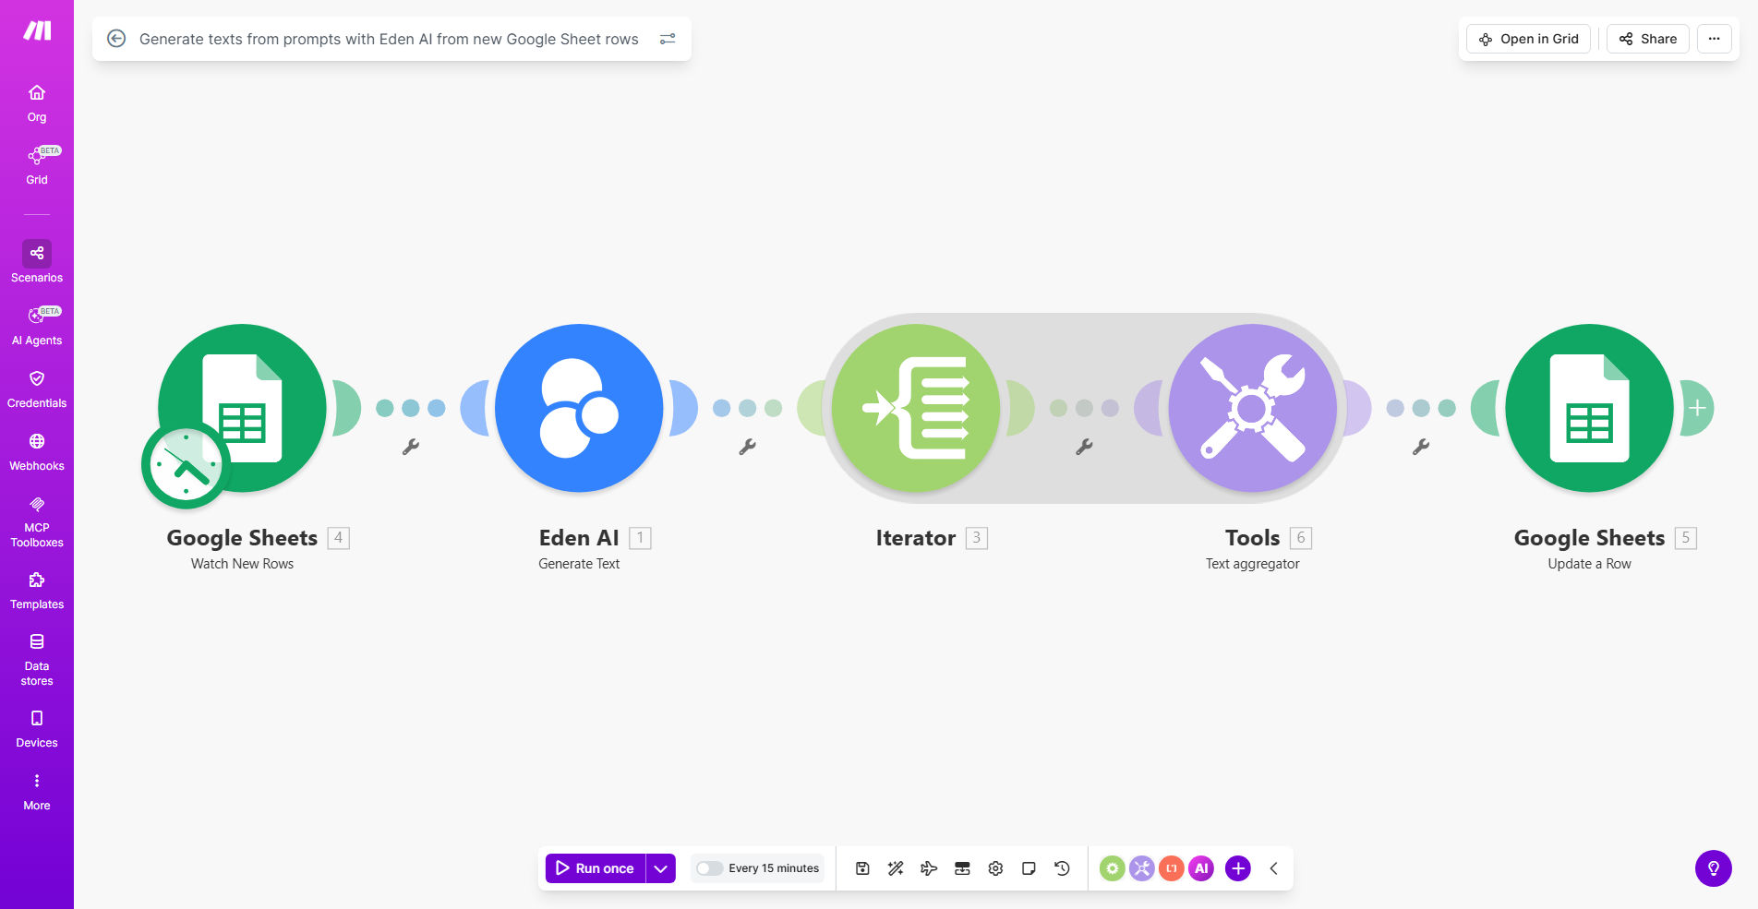Click the Eden AI module name
Viewport: 1758px width, 909px height.
coord(579,538)
